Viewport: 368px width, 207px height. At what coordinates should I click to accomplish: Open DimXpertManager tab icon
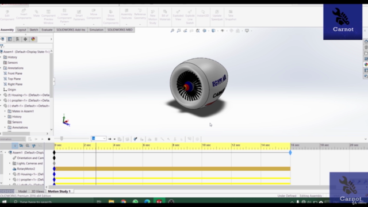(x=25, y=39)
